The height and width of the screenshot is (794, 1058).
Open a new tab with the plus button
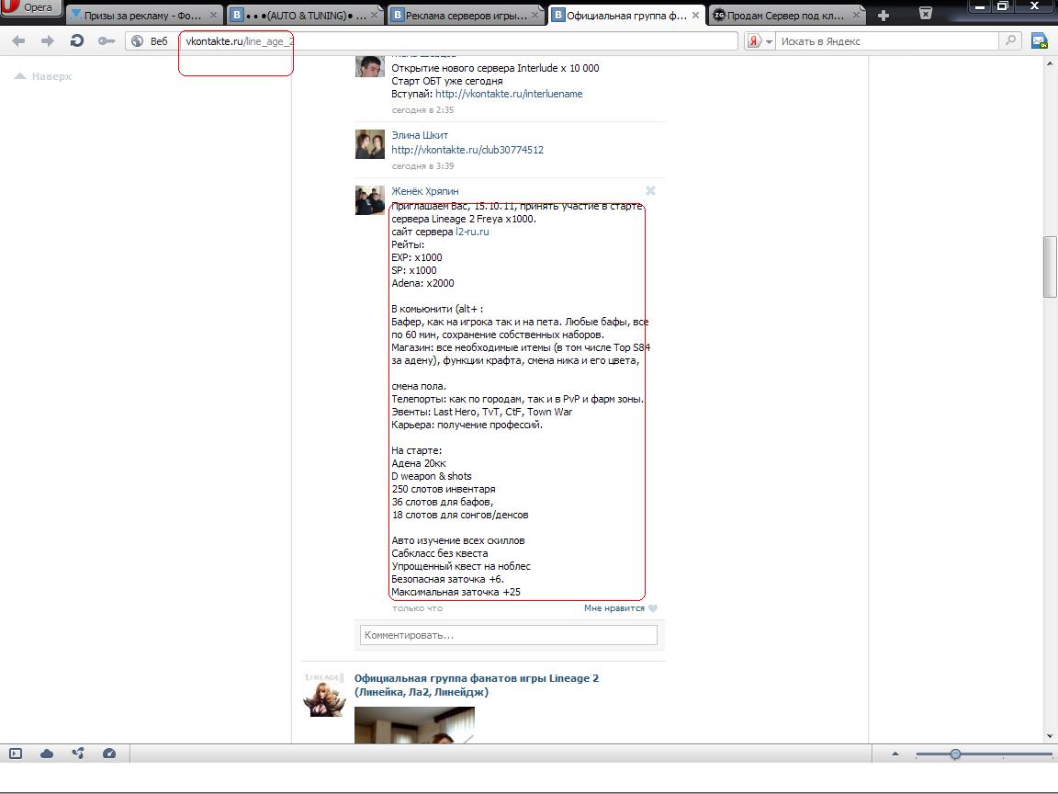point(884,15)
